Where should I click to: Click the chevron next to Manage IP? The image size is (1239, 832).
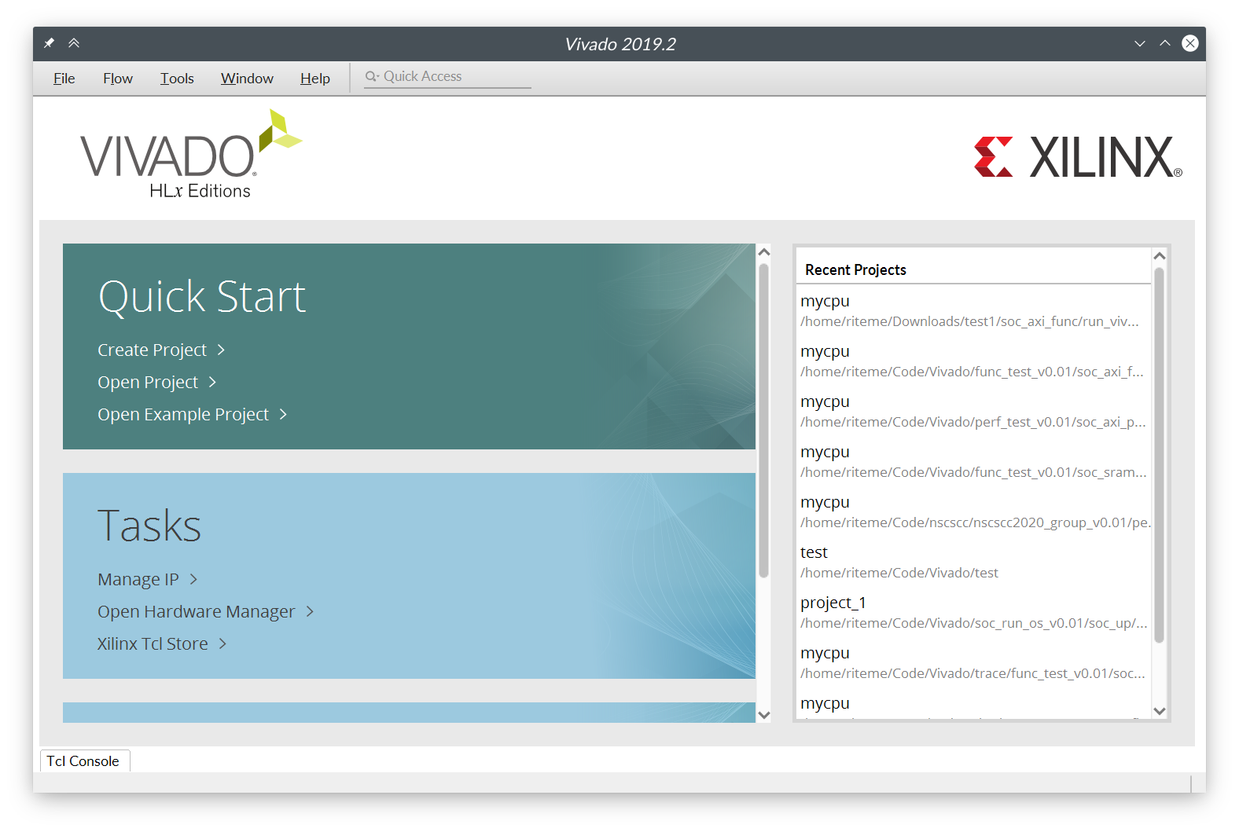coord(193,579)
